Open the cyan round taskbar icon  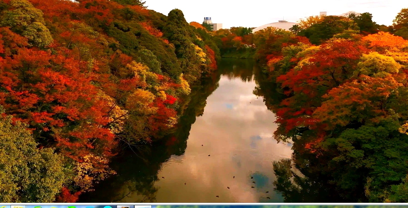[x=108, y=207]
